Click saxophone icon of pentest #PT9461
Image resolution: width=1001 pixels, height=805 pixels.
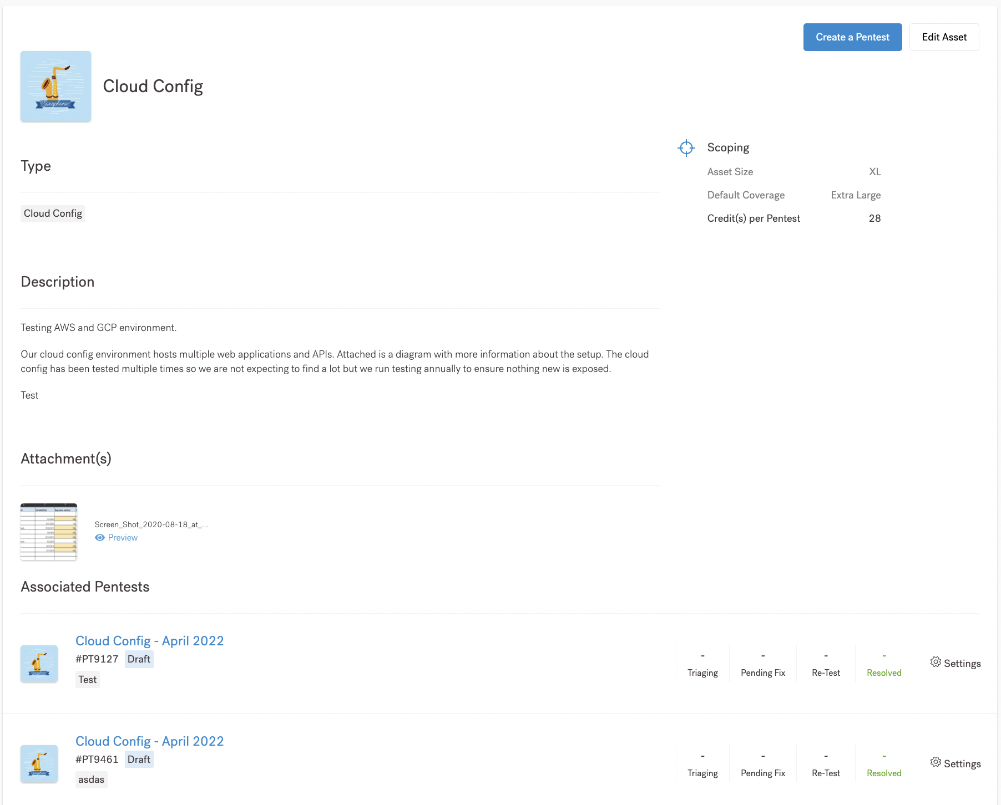click(x=39, y=764)
